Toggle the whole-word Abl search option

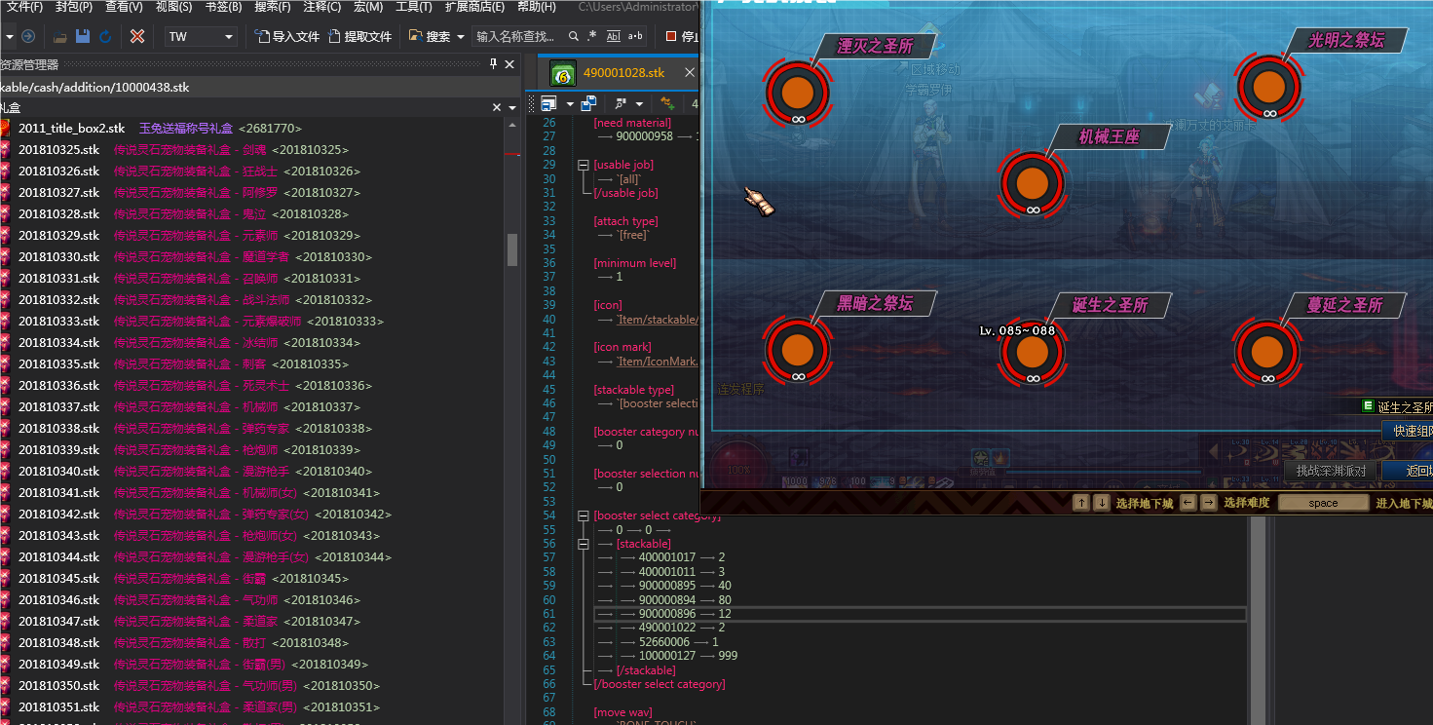click(x=613, y=36)
